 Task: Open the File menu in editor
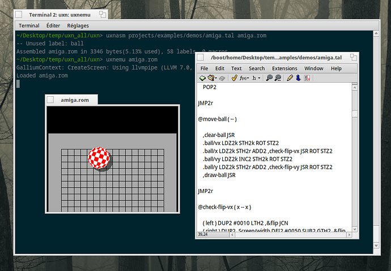tap(204, 68)
